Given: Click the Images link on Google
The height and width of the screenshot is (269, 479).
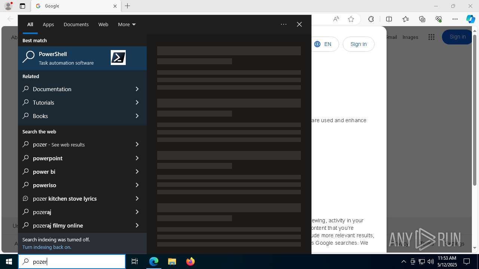Looking at the screenshot, I should click(x=410, y=37).
